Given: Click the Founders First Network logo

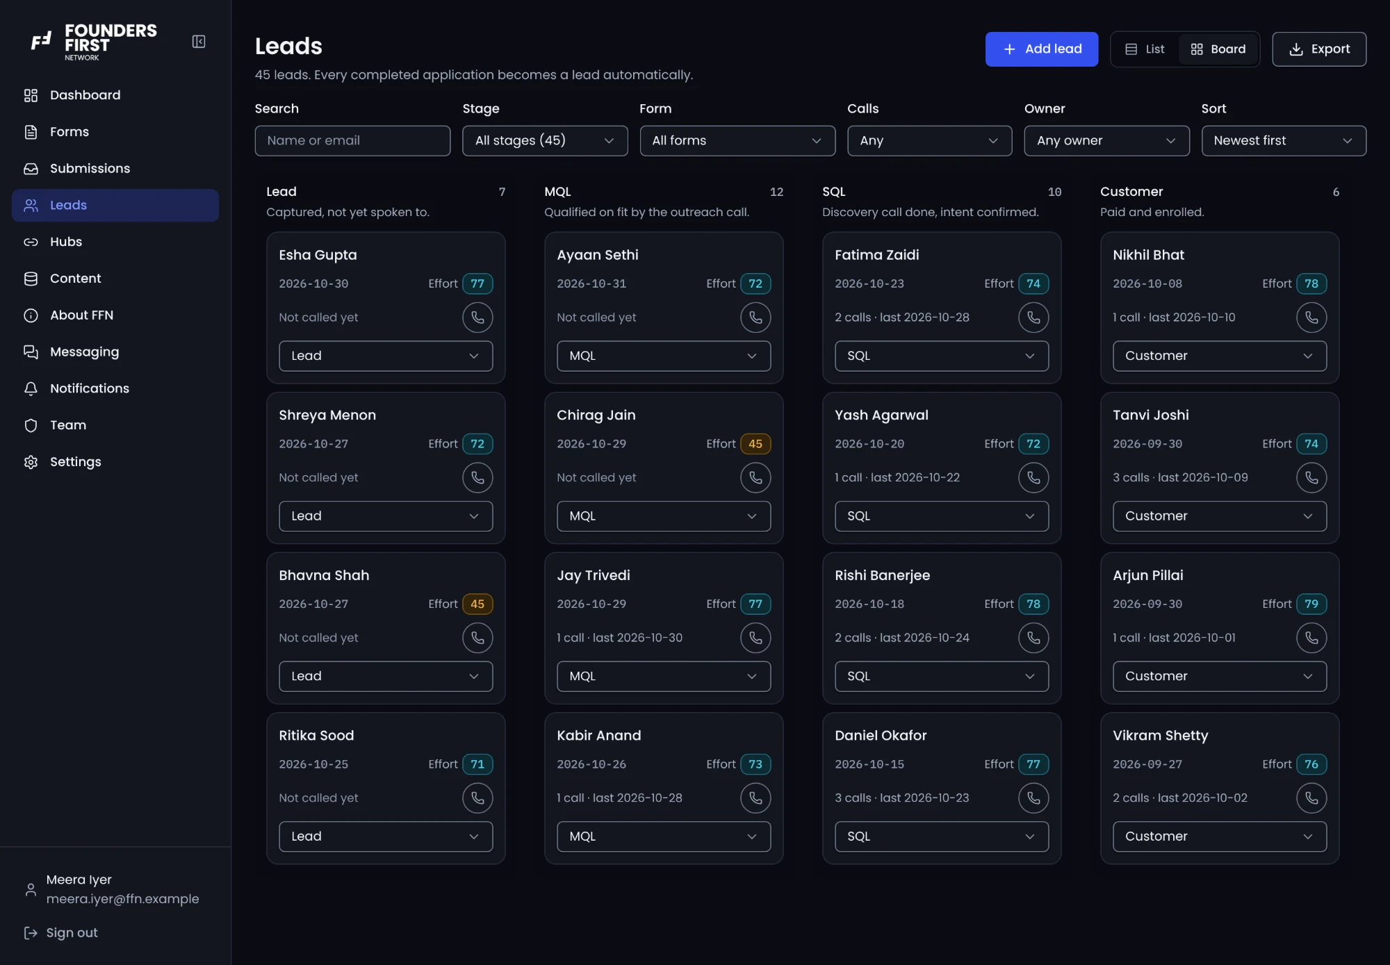Looking at the screenshot, I should pos(94,42).
